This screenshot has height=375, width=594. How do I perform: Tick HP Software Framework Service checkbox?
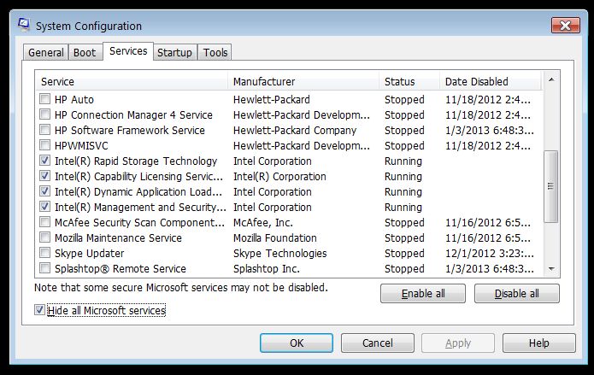point(44,130)
